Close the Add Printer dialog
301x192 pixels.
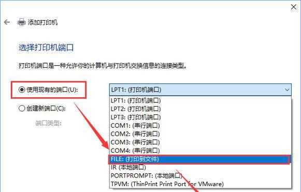tap(294, 7)
